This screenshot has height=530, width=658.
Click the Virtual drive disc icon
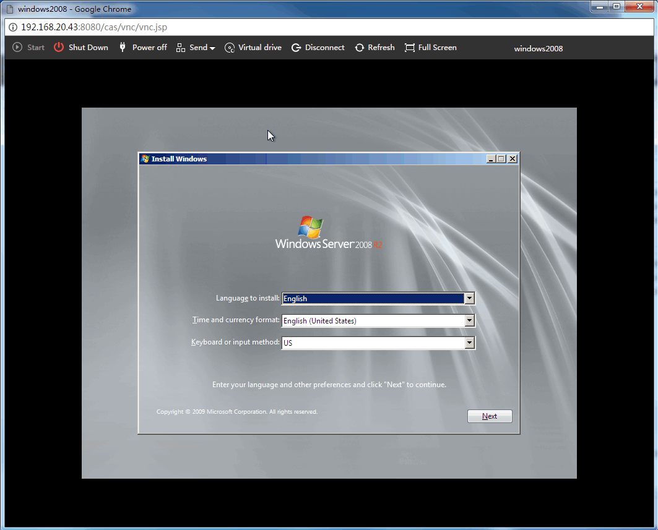[x=230, y=48]
